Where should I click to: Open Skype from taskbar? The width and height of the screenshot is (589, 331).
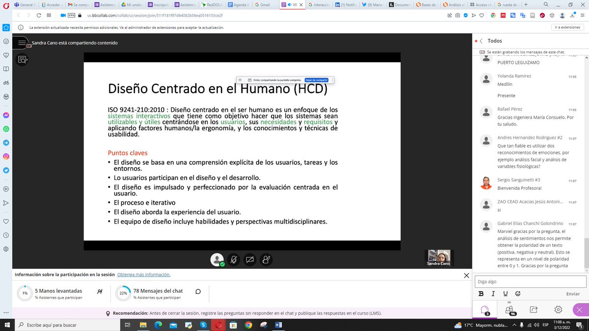pyautogui.click(x=203, y=325)
